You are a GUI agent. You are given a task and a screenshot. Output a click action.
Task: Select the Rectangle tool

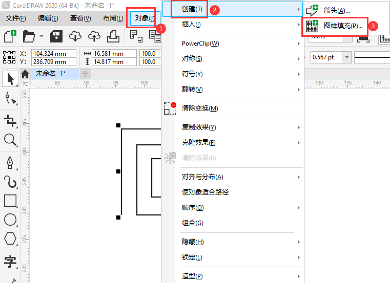click(x=10, y=201)
